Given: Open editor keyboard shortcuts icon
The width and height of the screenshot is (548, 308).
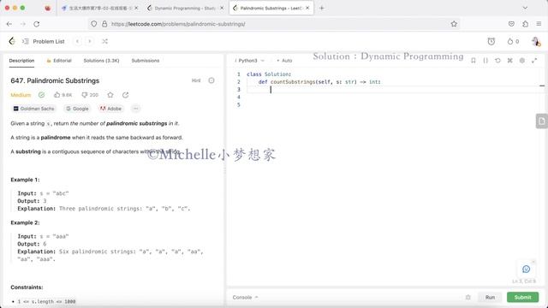Looking at the screenshot, I should point(510,61).
